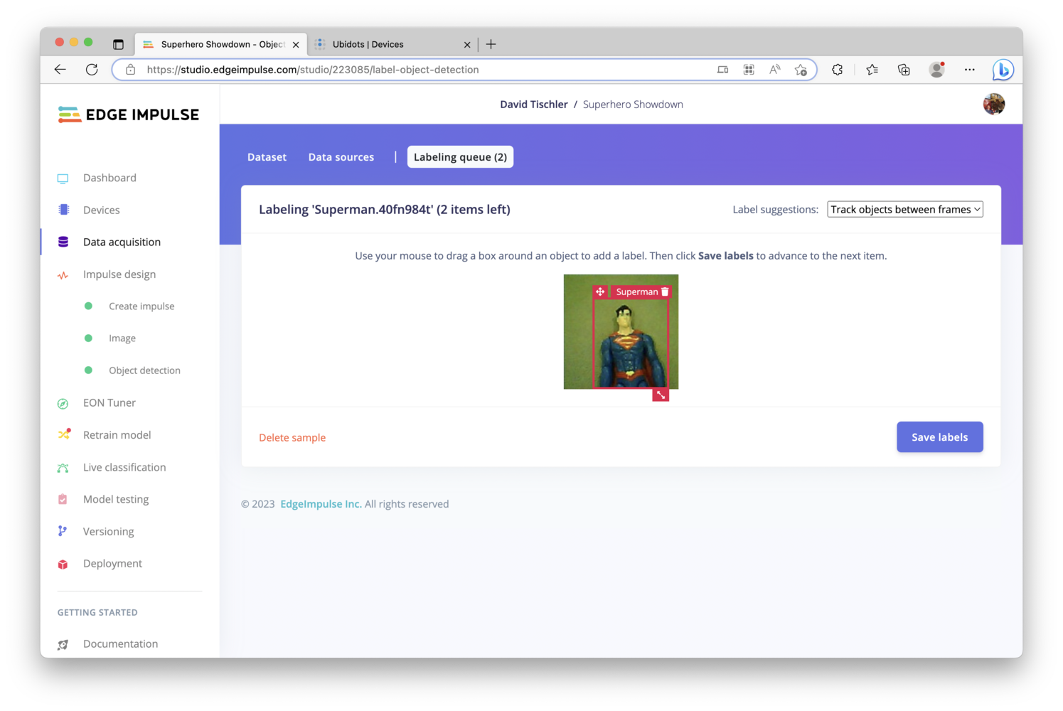Image resolution: width=1063 pixels, height=711 pixels.
Task: Open the EdgeImpulse Inc. footer link
Action: [x=321, y=504]
